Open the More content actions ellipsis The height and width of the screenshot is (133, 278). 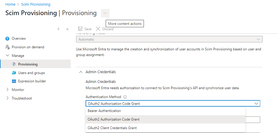(105, 13)
